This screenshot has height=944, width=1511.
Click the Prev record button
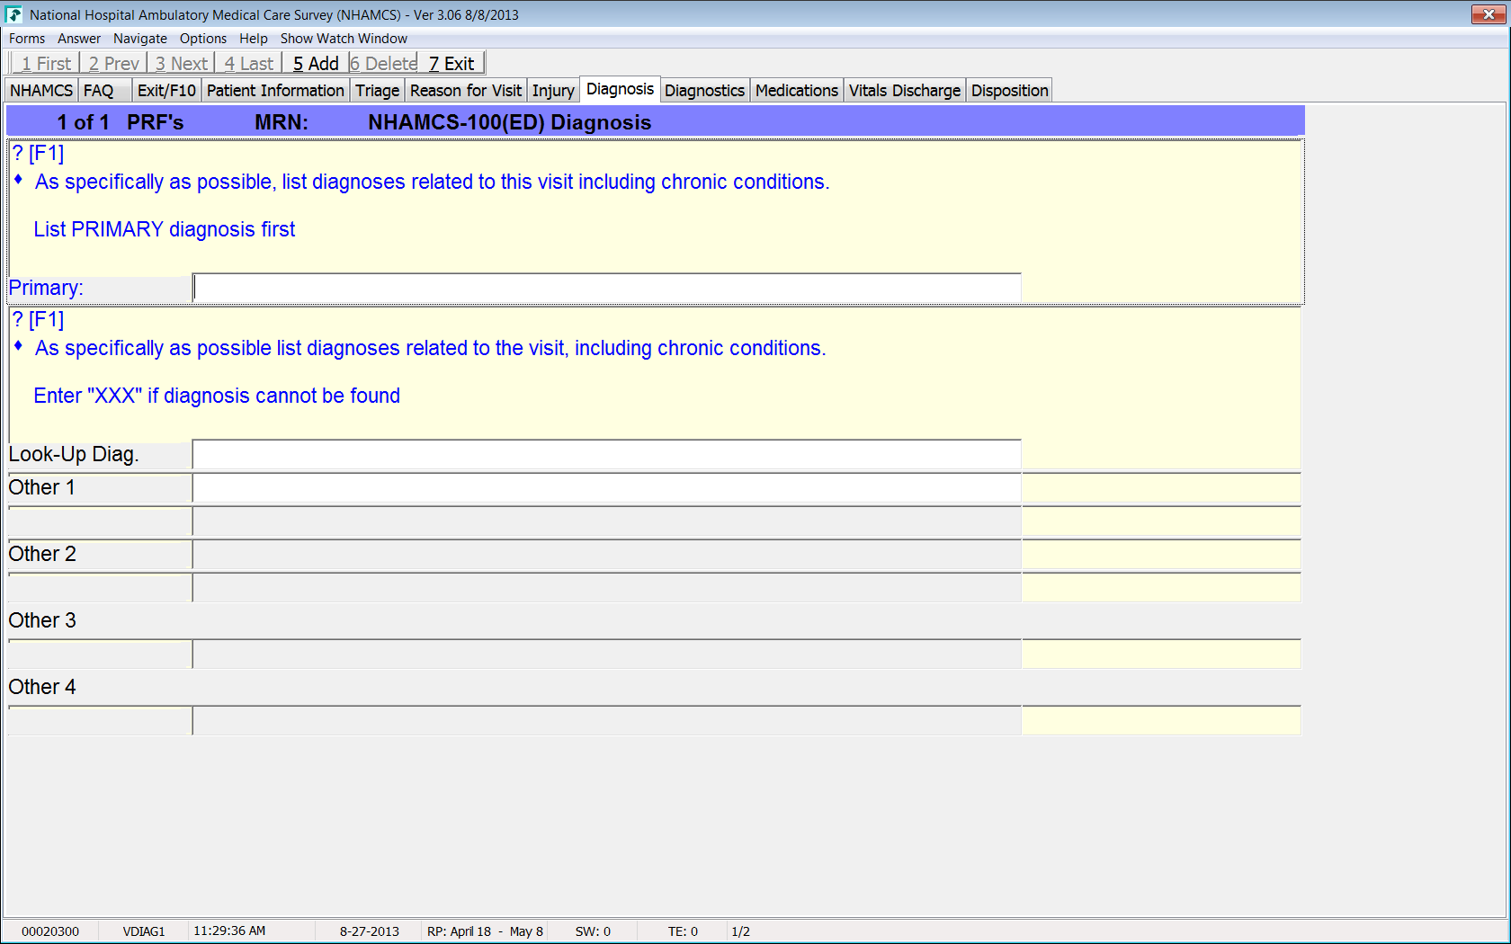click(x=113, y=63)
